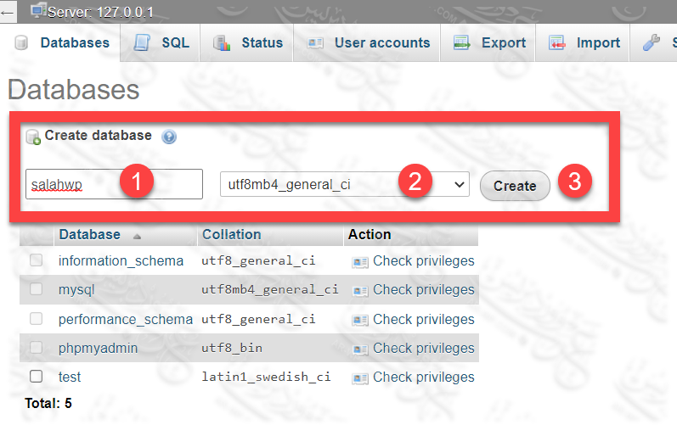The image size is (677, 425).
Task: Sort by the Collation column header
Action: [231, 234]
